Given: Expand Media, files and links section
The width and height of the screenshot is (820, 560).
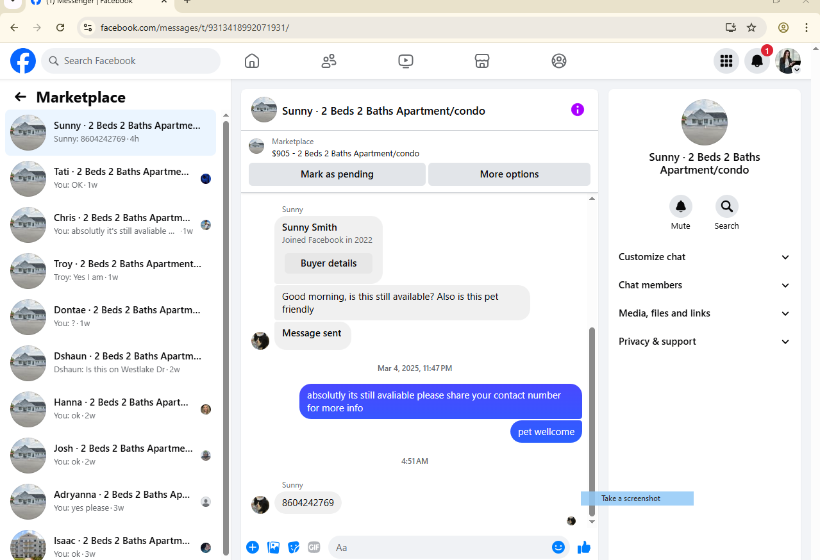Looking at the screenshot, I should [704, 313].
